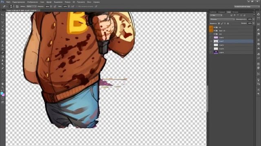Open the Фильтр menu
261x146 pixels.
(67, 2)
